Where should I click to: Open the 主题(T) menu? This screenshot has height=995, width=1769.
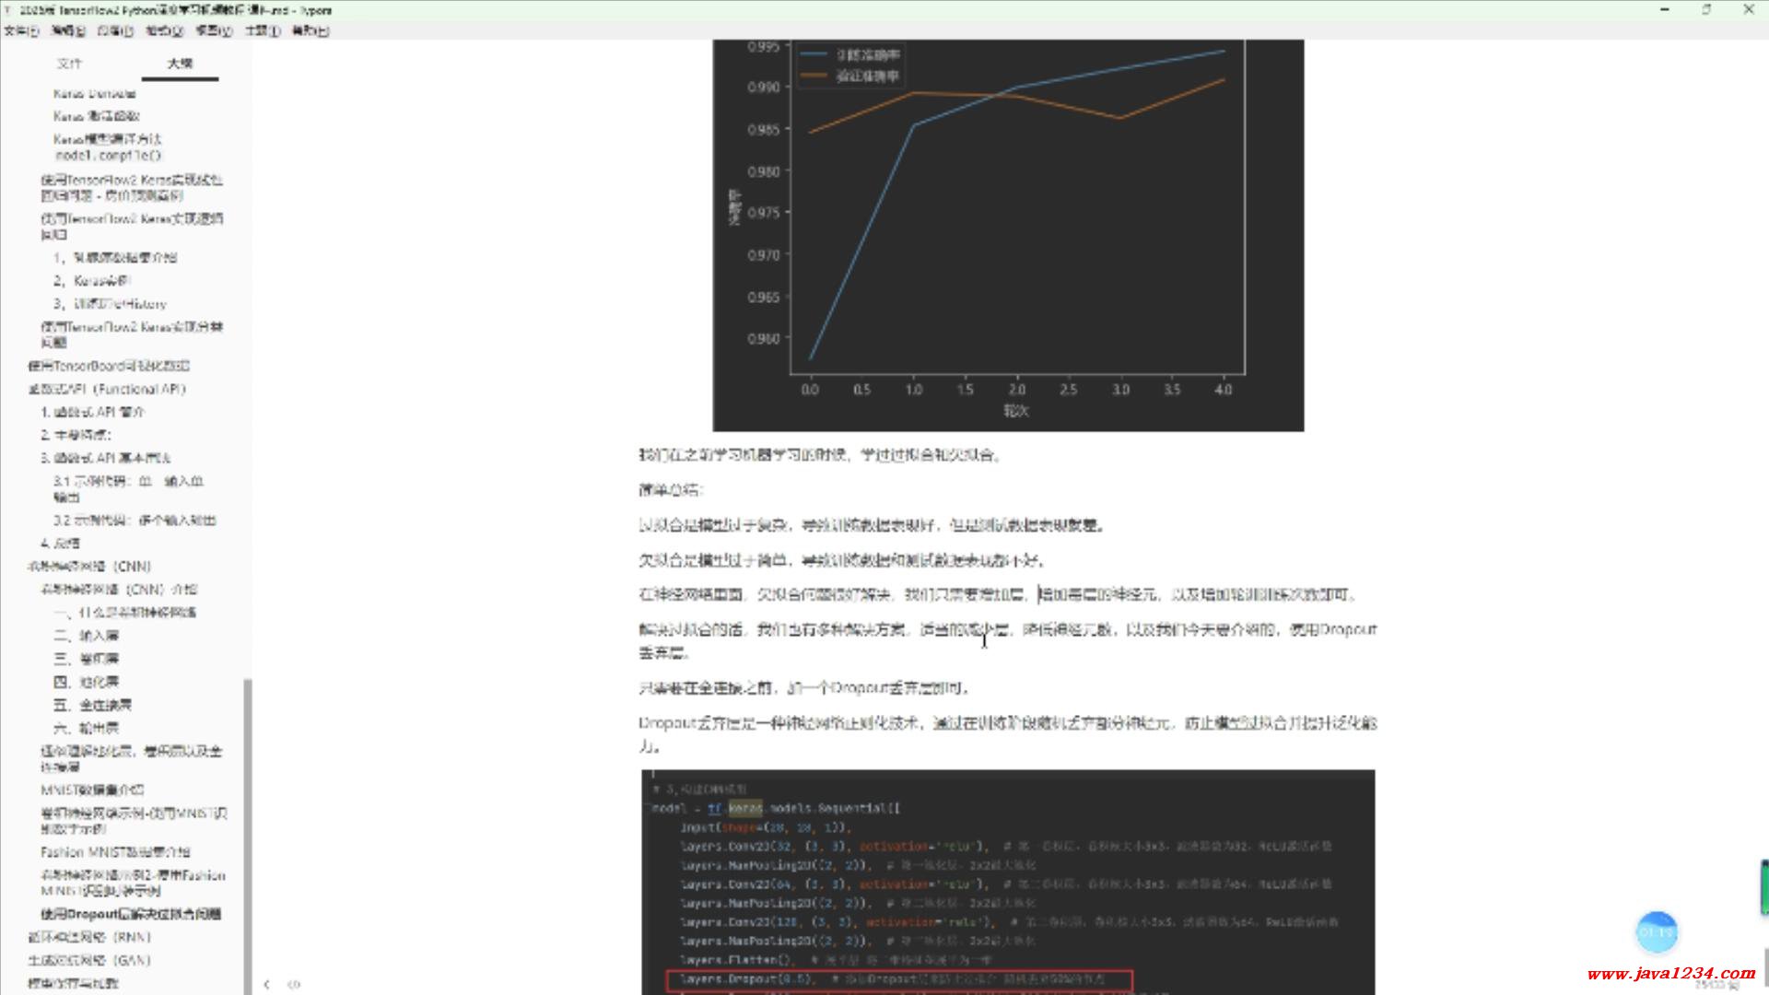[263, 30]
